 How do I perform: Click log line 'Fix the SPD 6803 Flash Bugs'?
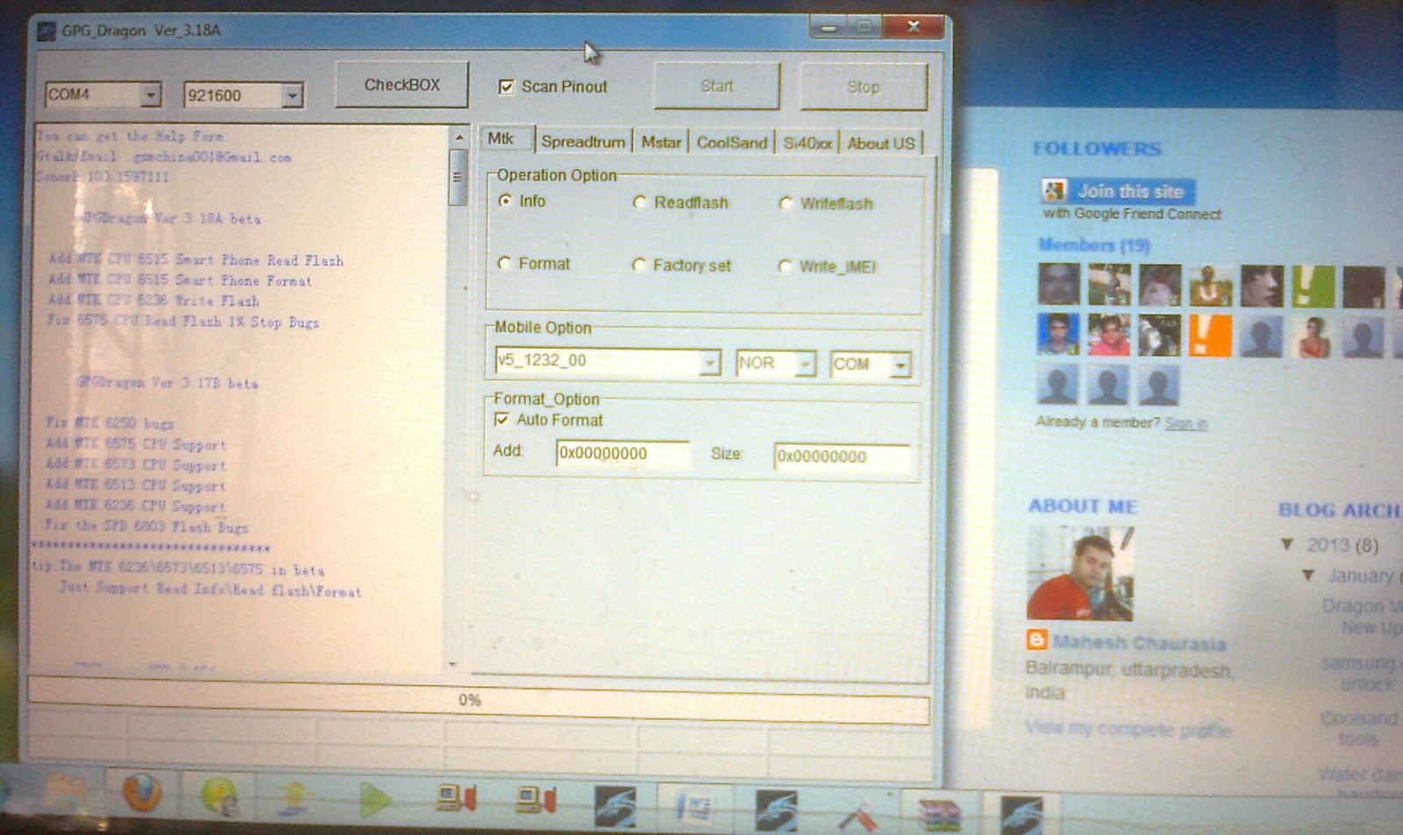pos(146,526)
